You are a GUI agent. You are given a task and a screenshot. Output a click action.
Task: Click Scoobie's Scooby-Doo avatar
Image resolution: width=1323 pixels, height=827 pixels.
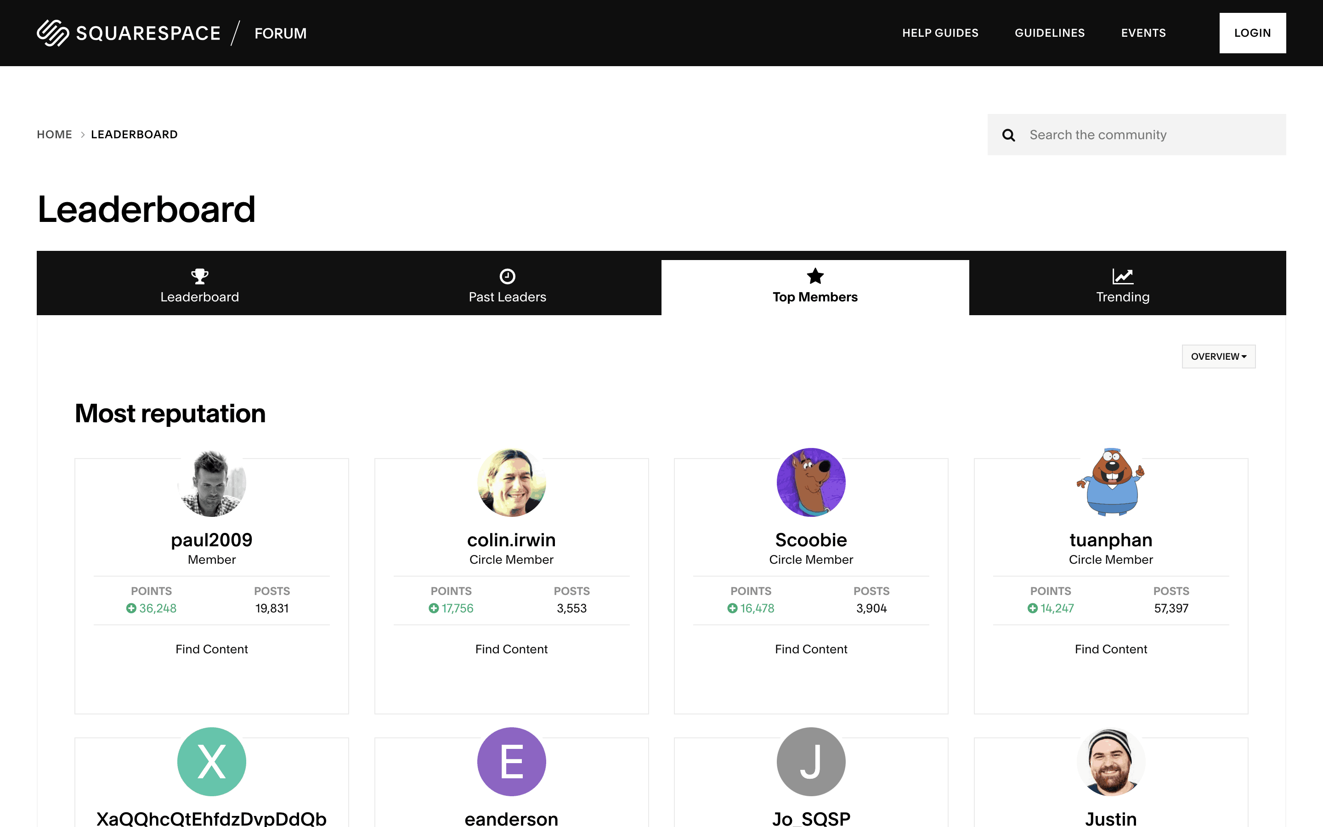pos(811,482)
